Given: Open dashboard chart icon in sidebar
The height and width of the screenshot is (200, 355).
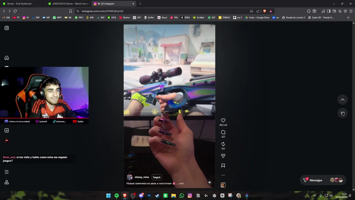Looking at the screenshot, I should 7,130.
